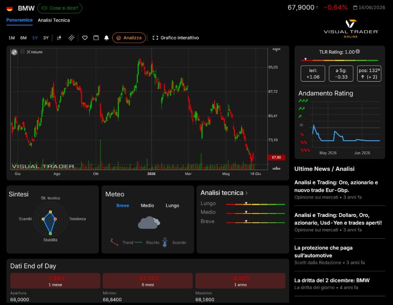Toggle candlestick chart type icon

59,38
